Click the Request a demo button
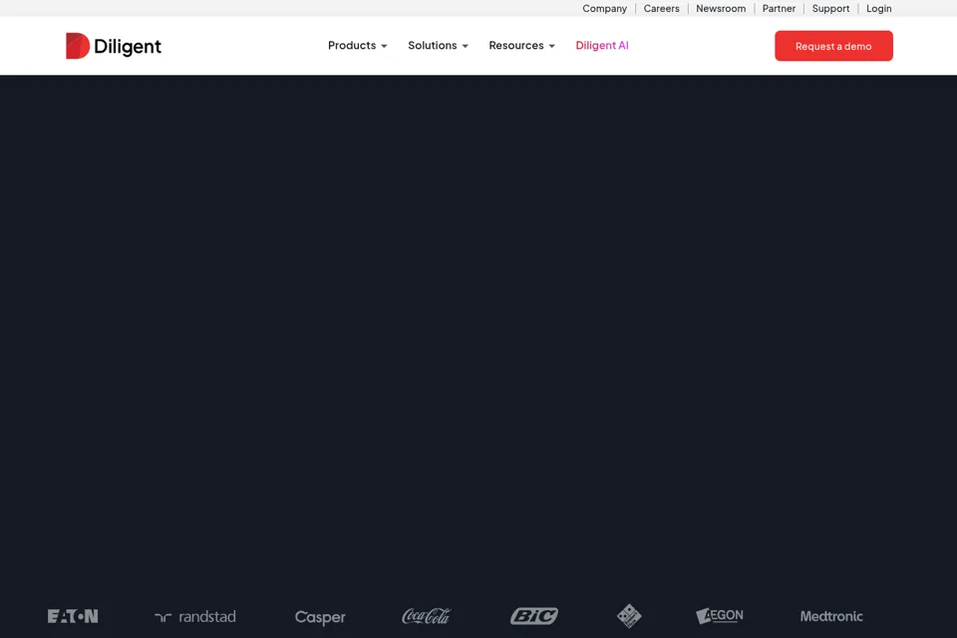Viewport: 957px width, 638px height. [x=833, y=46]
